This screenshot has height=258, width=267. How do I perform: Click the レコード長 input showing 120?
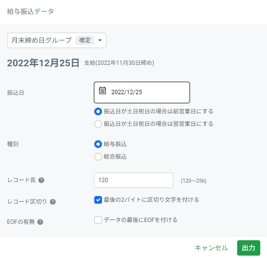134,180
